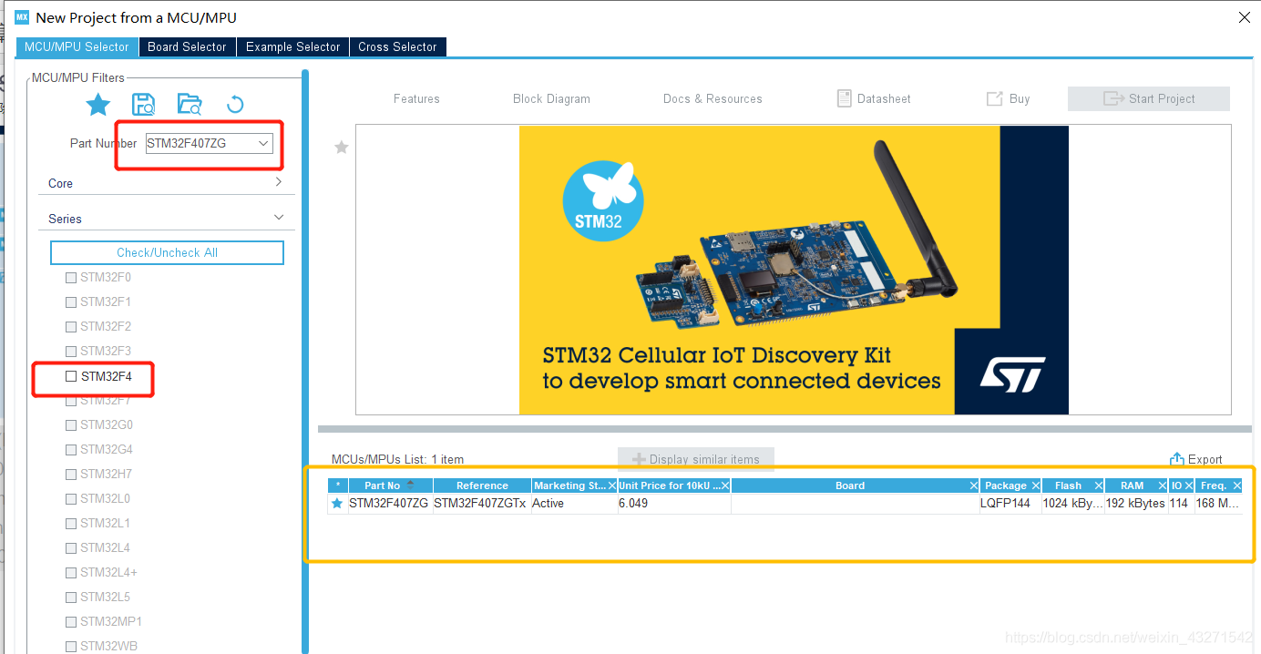Image resolution: width=1261 pixels, height=654 pixels.
Task: Click the ST logo on the banner
Action: click(1011, 374)
